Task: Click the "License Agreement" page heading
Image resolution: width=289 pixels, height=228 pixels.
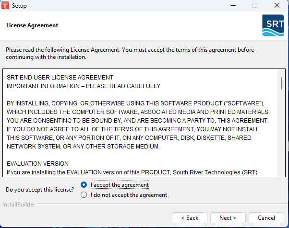Action: (x=32, y=25)
